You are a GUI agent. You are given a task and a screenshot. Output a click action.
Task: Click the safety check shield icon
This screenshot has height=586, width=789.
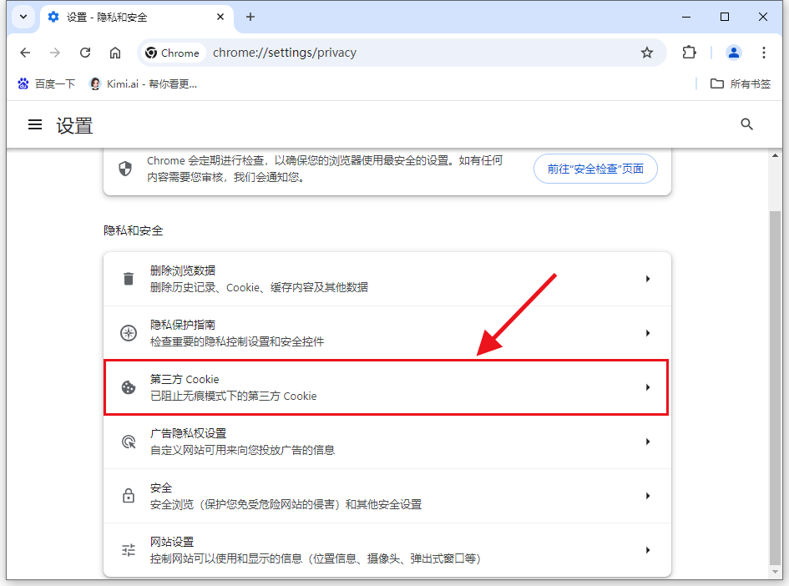(125, 169)
